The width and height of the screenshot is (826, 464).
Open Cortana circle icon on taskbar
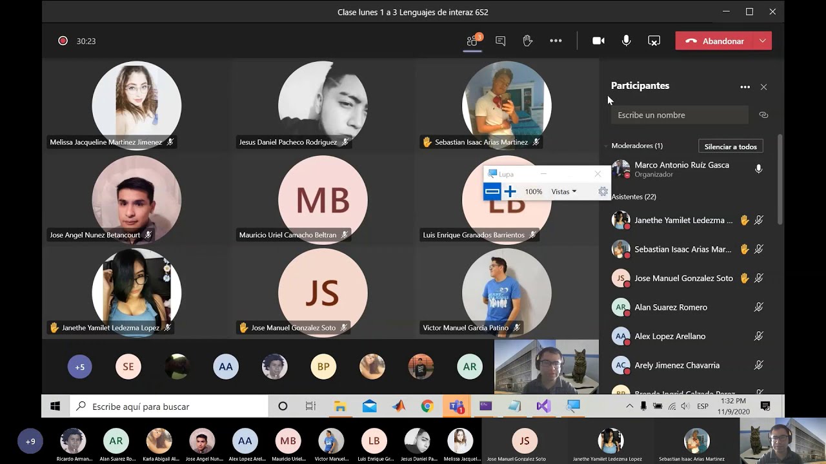[283, 406]
